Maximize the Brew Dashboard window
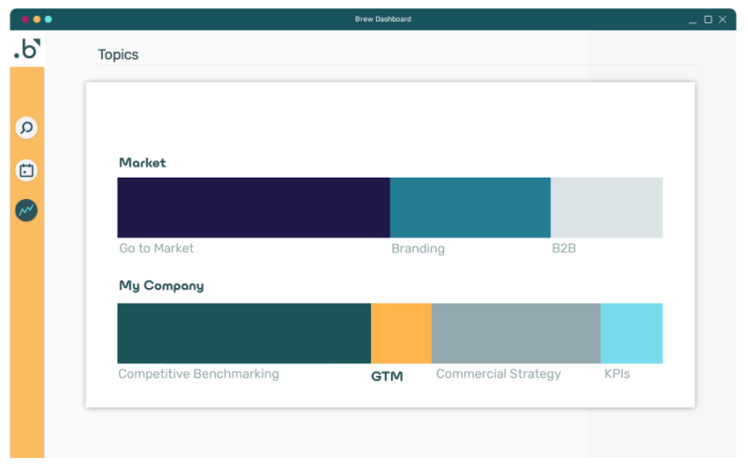The width and height of the screenshot is (748, 473). pos(708,19)
